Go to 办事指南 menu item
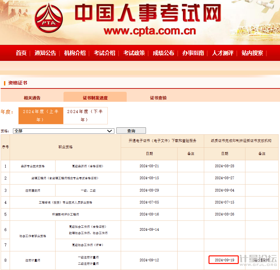This screenshot has width=280, height=270. tap(193, 53)
